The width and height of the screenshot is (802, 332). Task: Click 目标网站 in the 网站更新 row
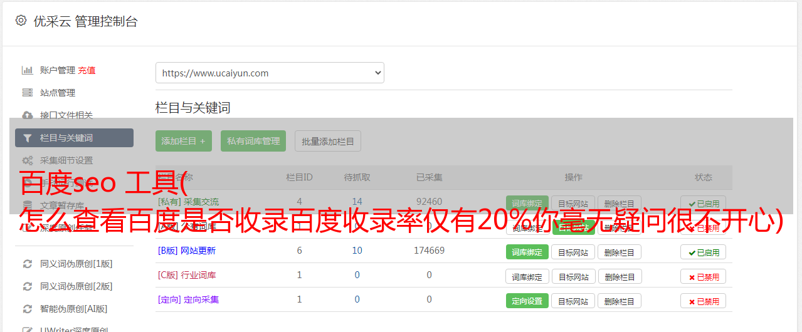point(573,252)
